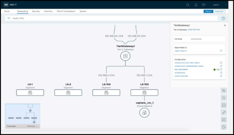Click popout icon beside Interfaces
This screenshot has width=234, height=135.
coord(221,73)
